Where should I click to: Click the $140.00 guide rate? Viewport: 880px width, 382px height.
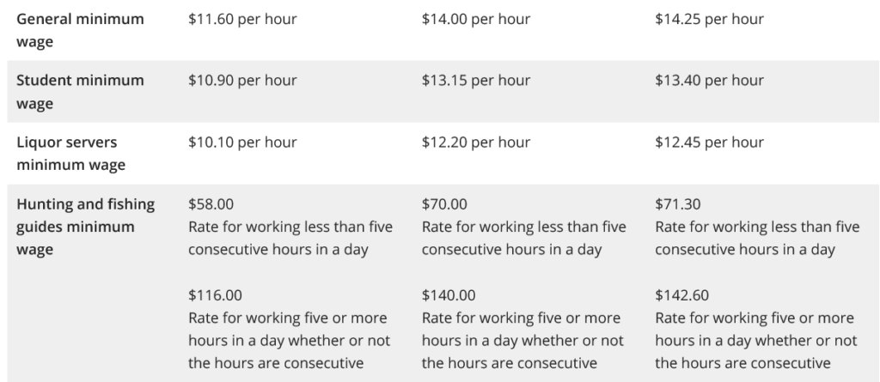coord(449,295)
